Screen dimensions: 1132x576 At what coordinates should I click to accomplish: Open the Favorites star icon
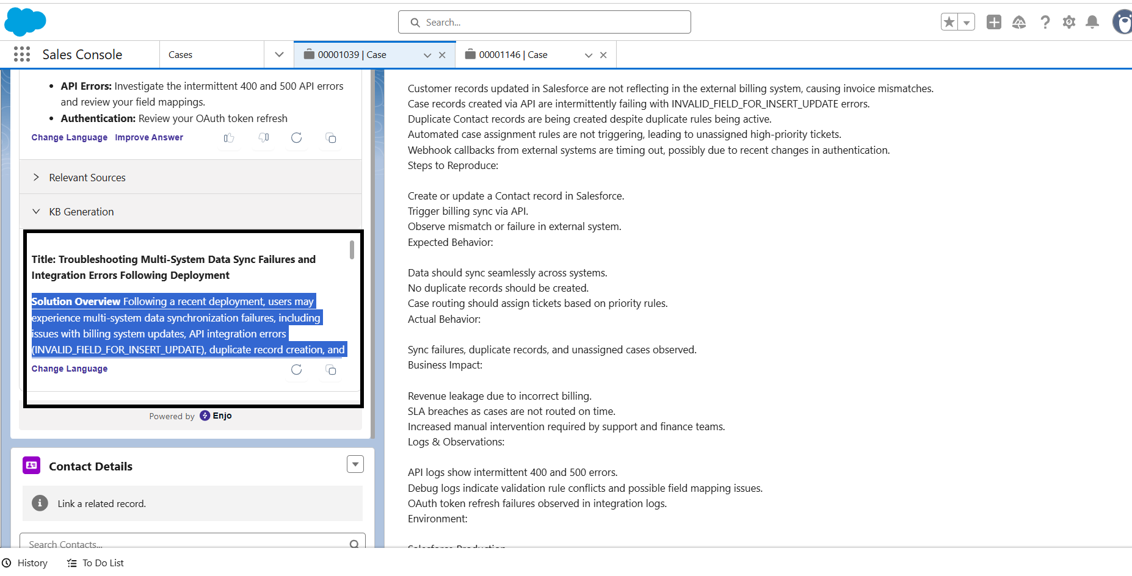949,23
